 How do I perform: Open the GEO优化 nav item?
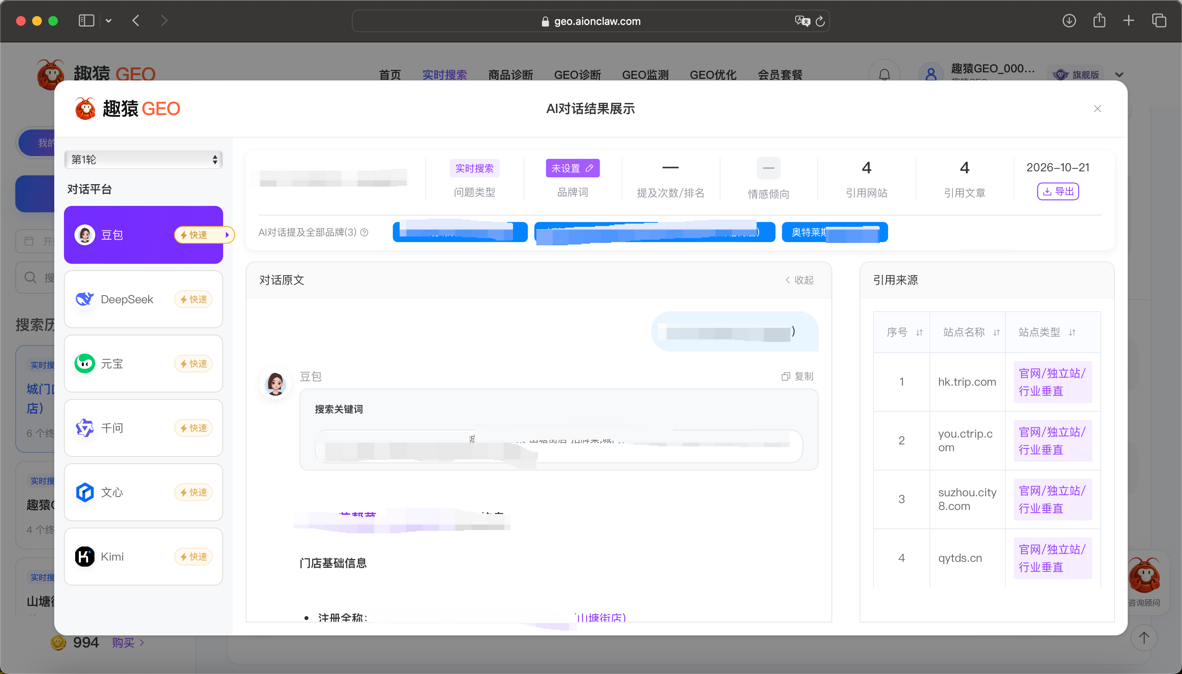(x=713, y=74)
